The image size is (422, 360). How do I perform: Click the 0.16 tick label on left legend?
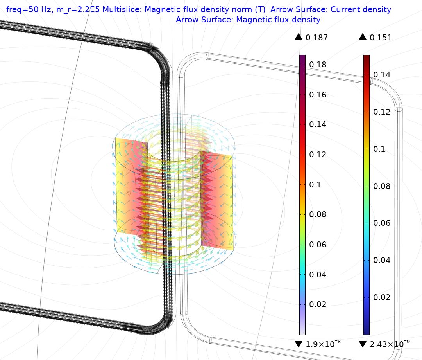[x=318, y=95]
